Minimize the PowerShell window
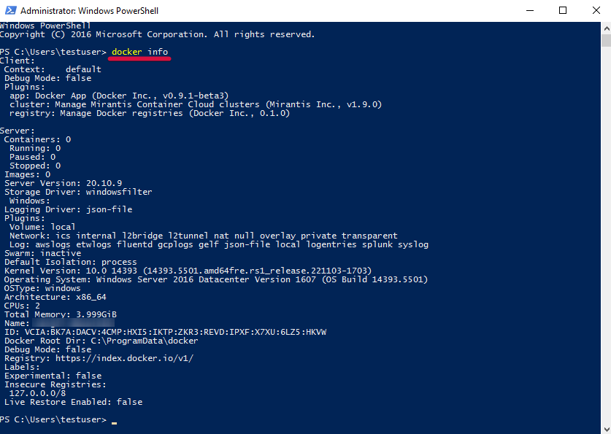The height and width of the screenshot is (434, 611). coord(529,10)
